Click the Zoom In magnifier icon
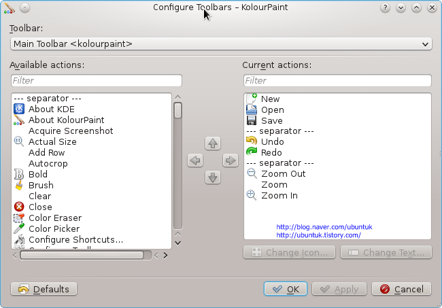 point(252,195)
